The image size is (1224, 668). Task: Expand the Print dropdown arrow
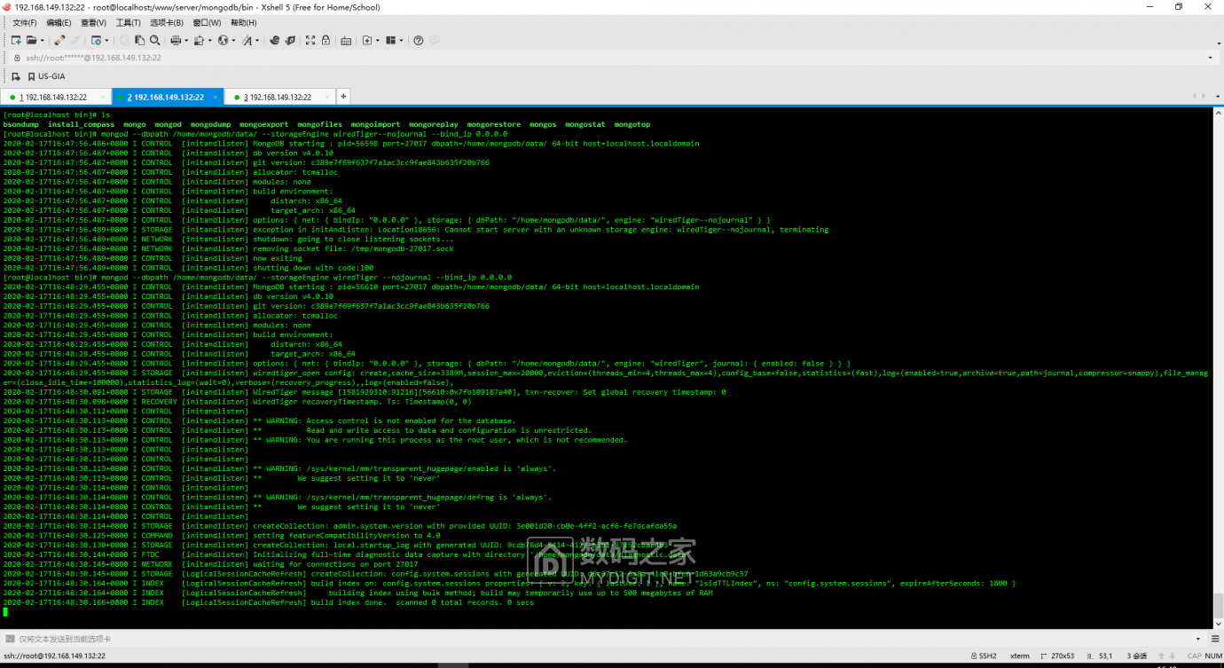186,40
